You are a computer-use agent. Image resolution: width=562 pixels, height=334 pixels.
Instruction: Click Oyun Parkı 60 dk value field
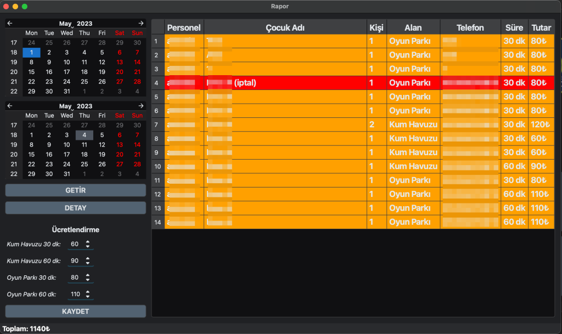tap(76, 295)
